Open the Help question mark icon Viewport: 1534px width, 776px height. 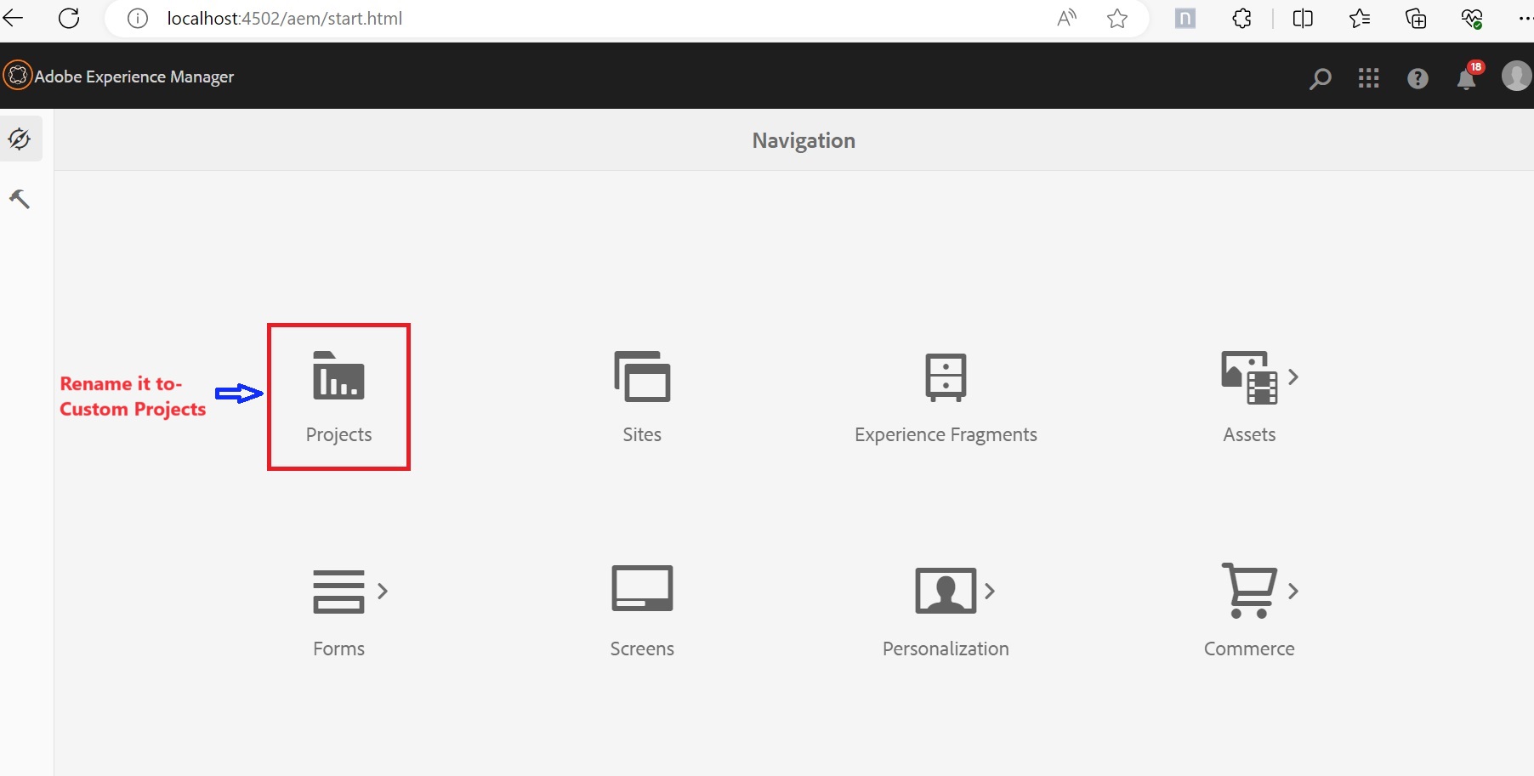tap(1418, 79)
